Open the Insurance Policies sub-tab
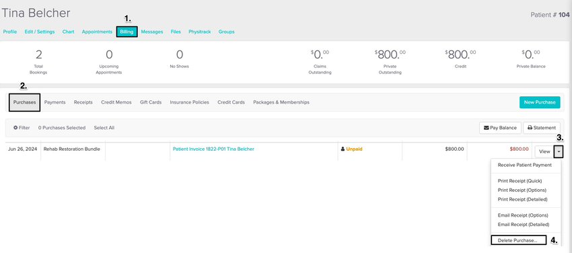Screen dimensions: 572x253 189,102
